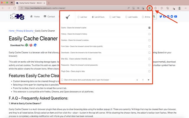The image size is (189, 118).
Task: Open the Pinterest social icon
Action: 168,17
